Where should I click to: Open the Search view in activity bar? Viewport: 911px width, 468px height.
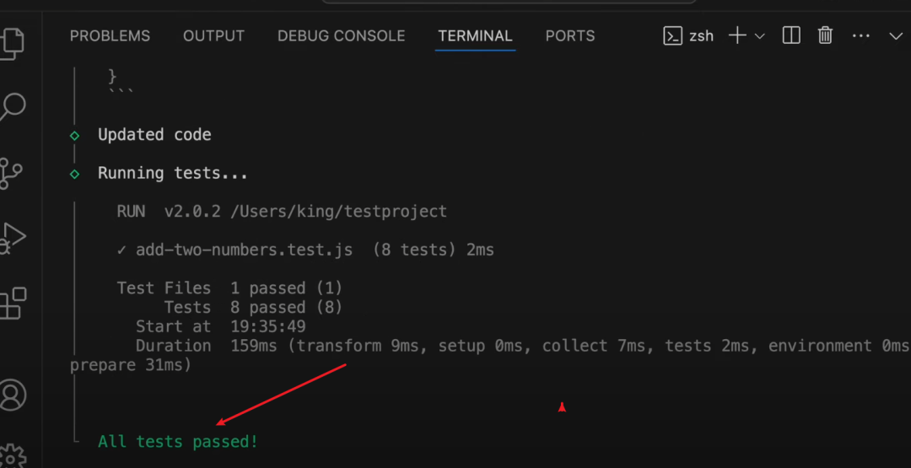tap(12, 107)
